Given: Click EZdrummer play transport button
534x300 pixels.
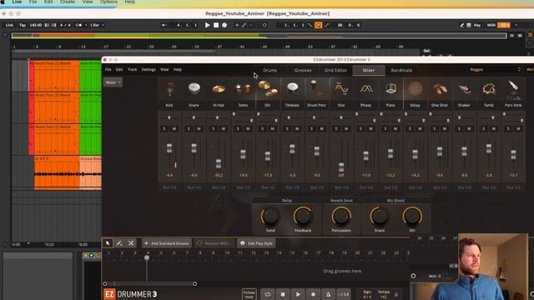Looking at the screenshot, I should 298,294.
